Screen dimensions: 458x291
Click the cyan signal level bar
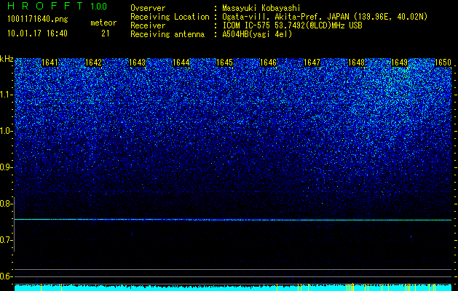coord(233,287)
